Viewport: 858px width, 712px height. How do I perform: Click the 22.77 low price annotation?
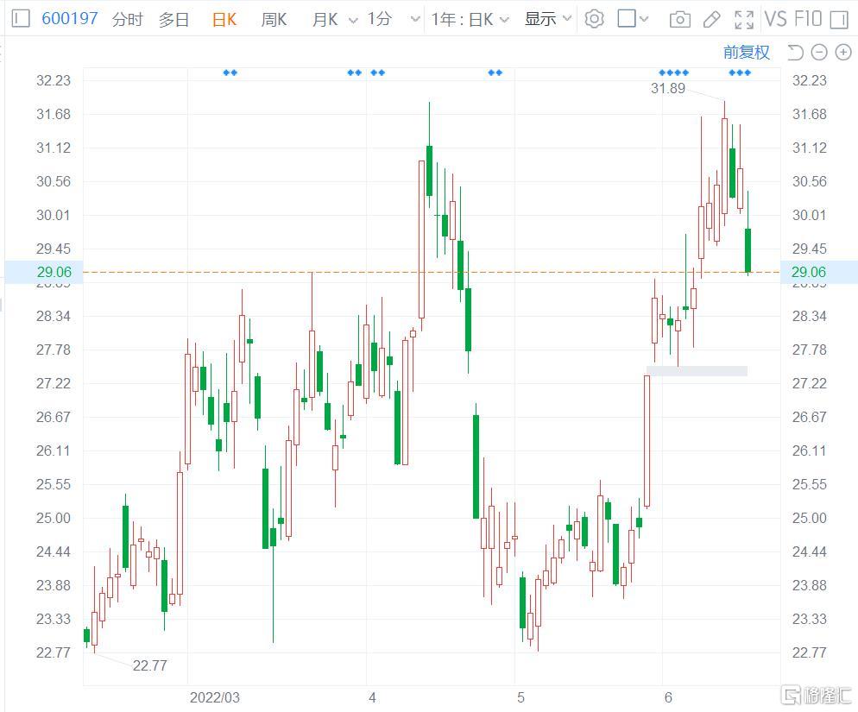tap(149, 665)
